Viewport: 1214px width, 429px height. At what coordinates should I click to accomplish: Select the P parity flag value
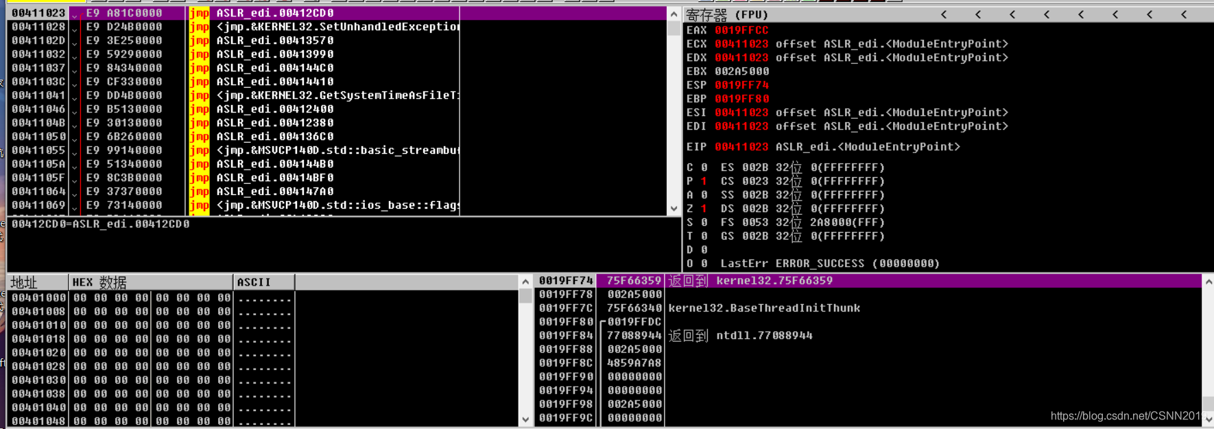coord(704,181)
